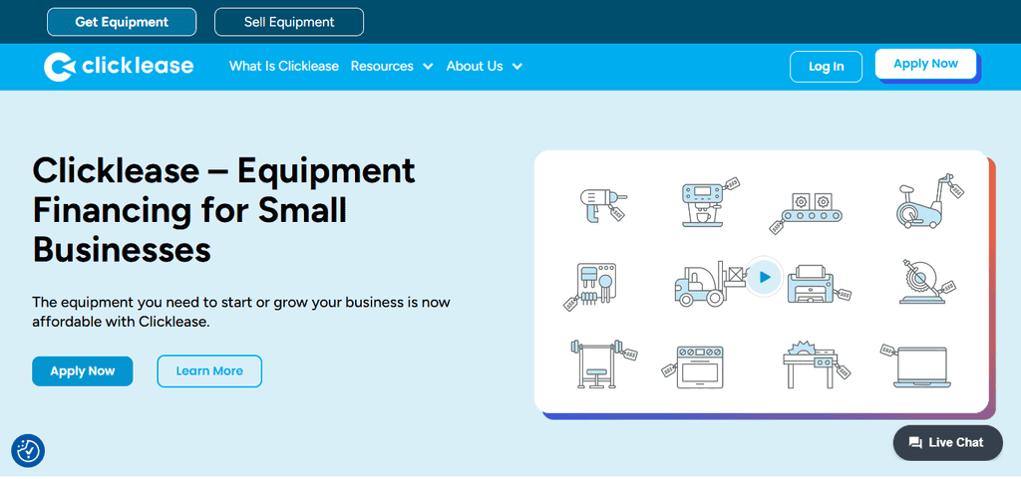This screenshot has width=1021, height=479.
Task: Click the coffee machine icon
Action: 711,202
